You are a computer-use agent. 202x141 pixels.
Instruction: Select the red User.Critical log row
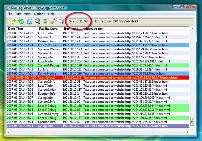(98, 78)
